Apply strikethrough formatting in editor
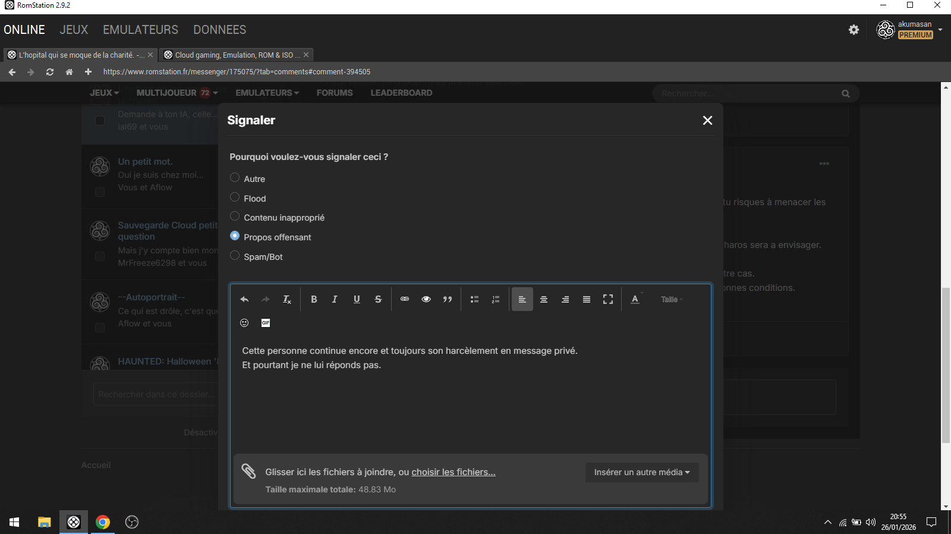Image resolution: width=951 pixels, height=534 pixels. click(x=378, y=299)
